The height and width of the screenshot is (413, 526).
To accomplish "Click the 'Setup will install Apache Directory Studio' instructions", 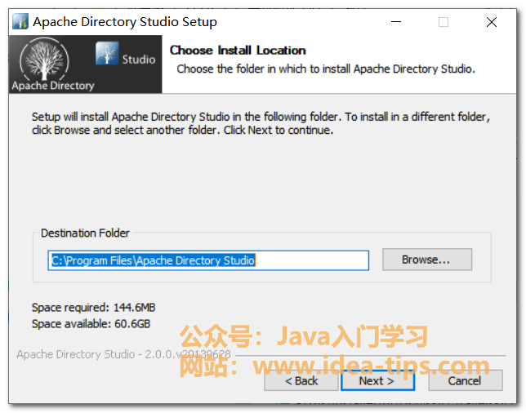I will [x=261, y=123].
